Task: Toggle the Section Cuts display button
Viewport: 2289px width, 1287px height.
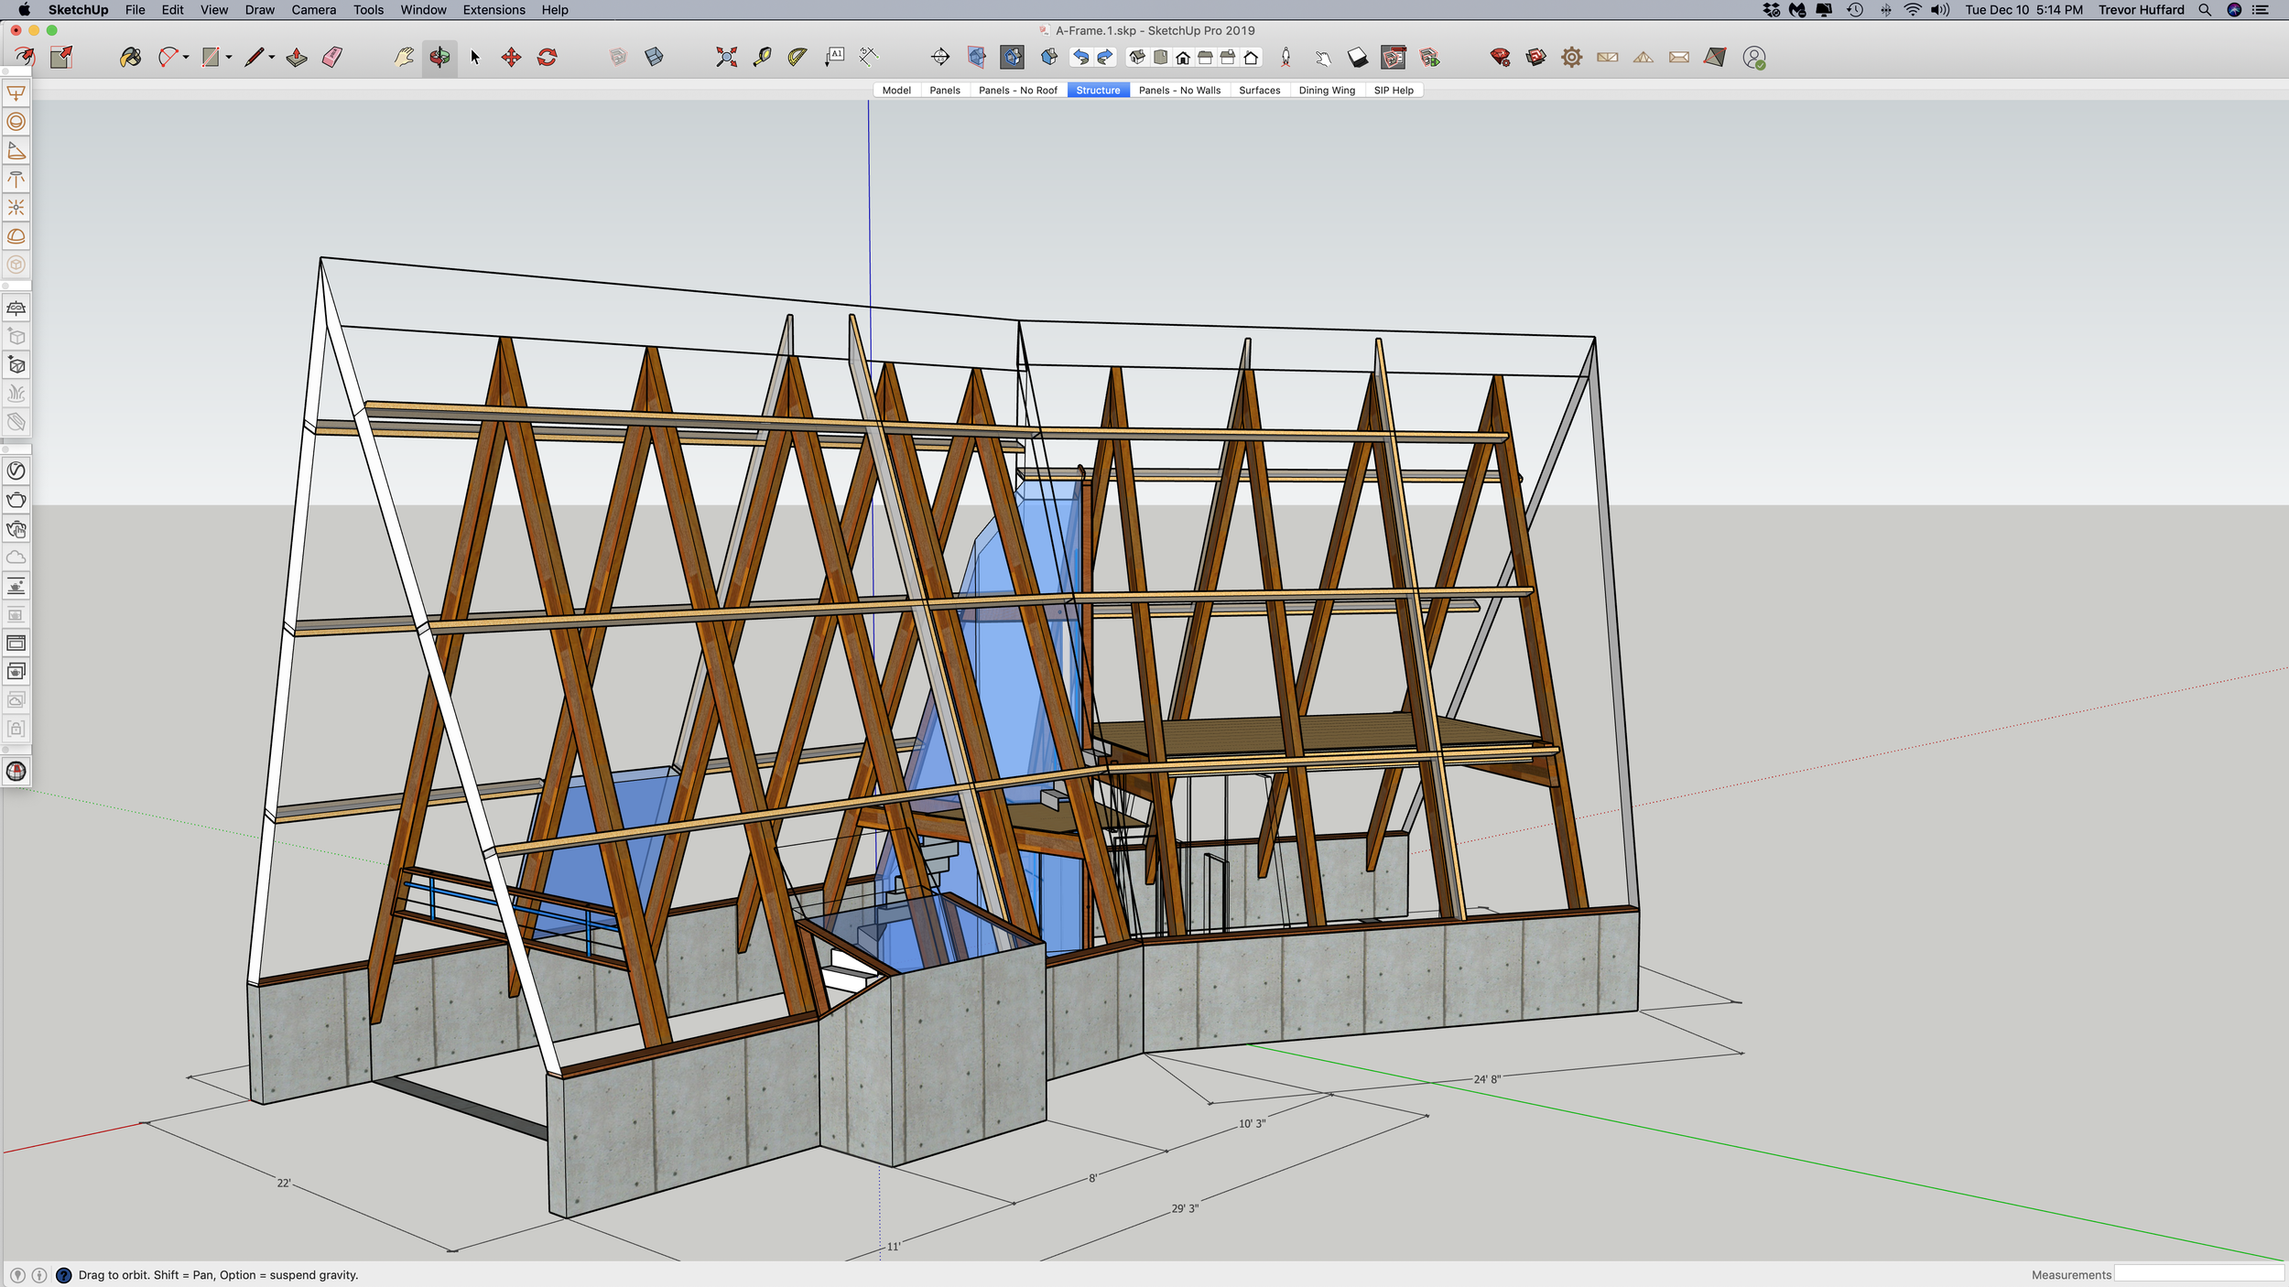Action: tap(1013, 58)
